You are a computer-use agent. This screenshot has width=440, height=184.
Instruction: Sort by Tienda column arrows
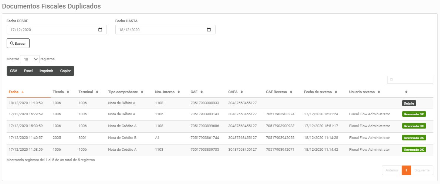click(x=68, y=92)
